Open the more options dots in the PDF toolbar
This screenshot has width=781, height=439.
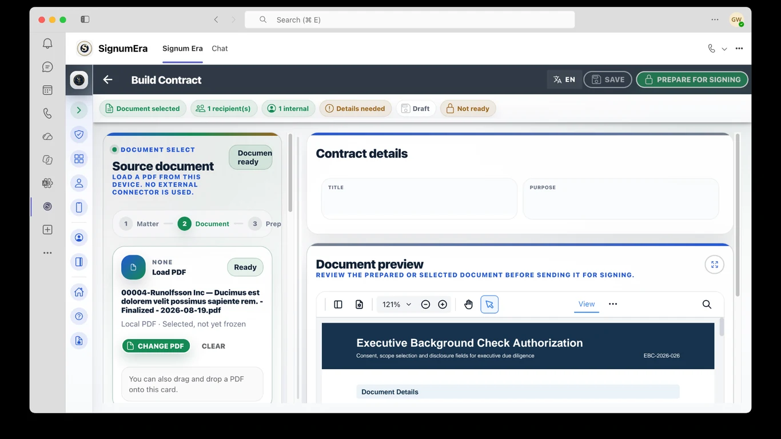(613, 304)
